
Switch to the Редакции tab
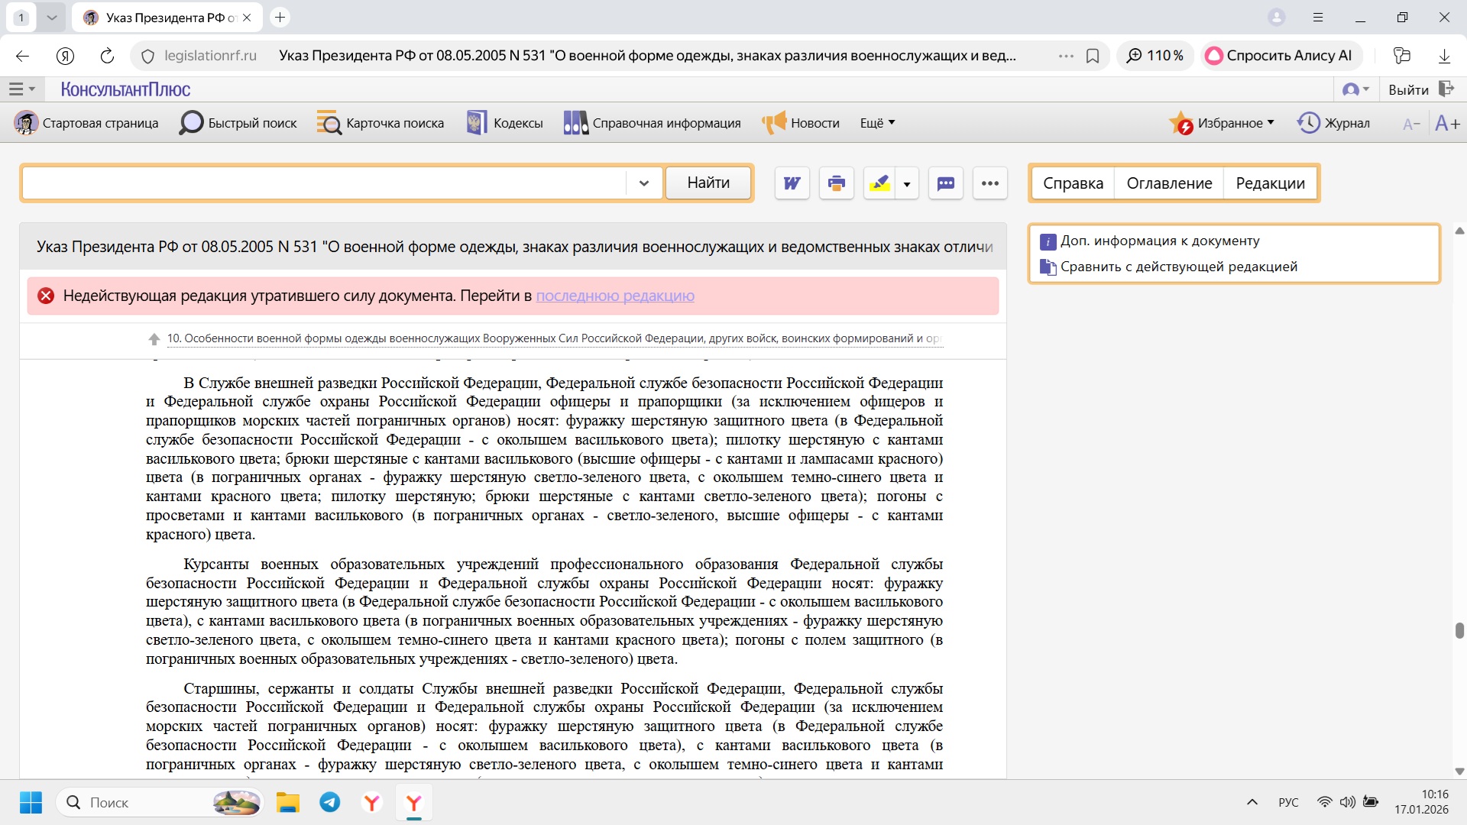click(x=1270, y=183)
